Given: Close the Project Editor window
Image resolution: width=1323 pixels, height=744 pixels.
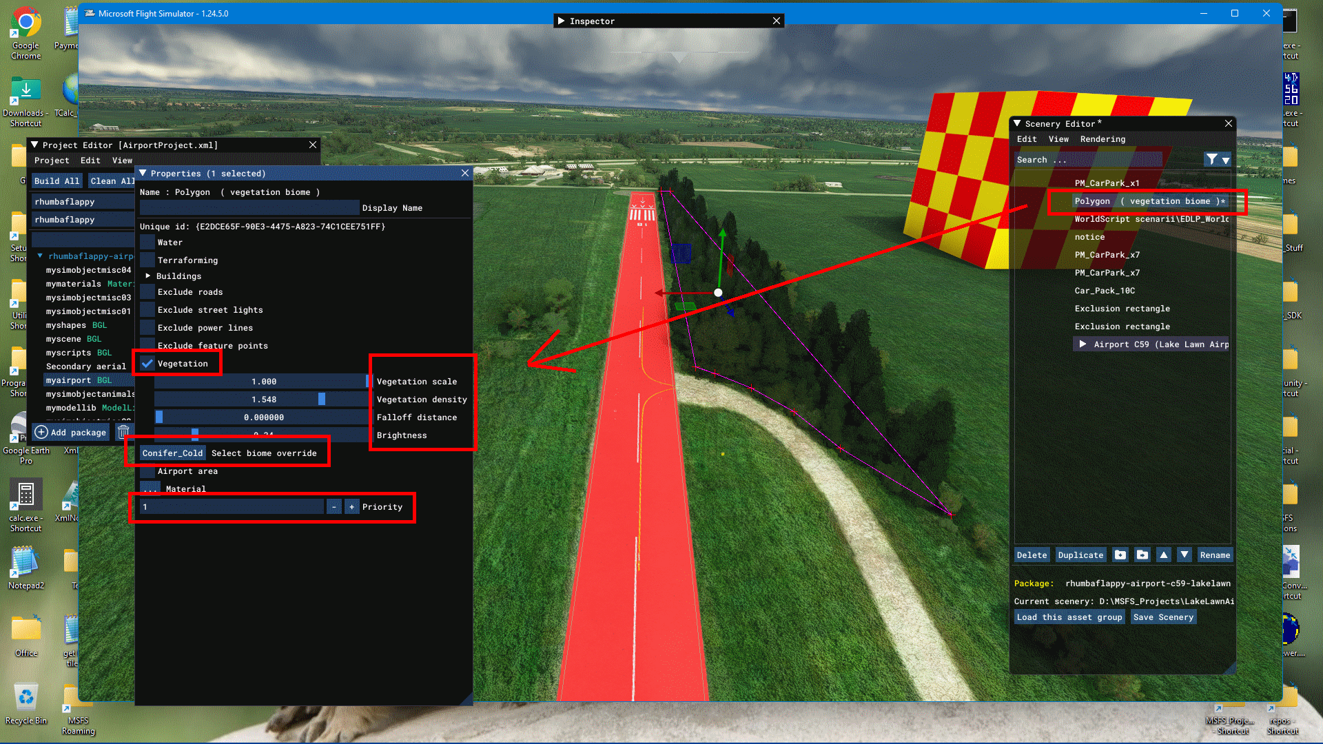Looking at the screenshot, I should [x=313, y=145].
